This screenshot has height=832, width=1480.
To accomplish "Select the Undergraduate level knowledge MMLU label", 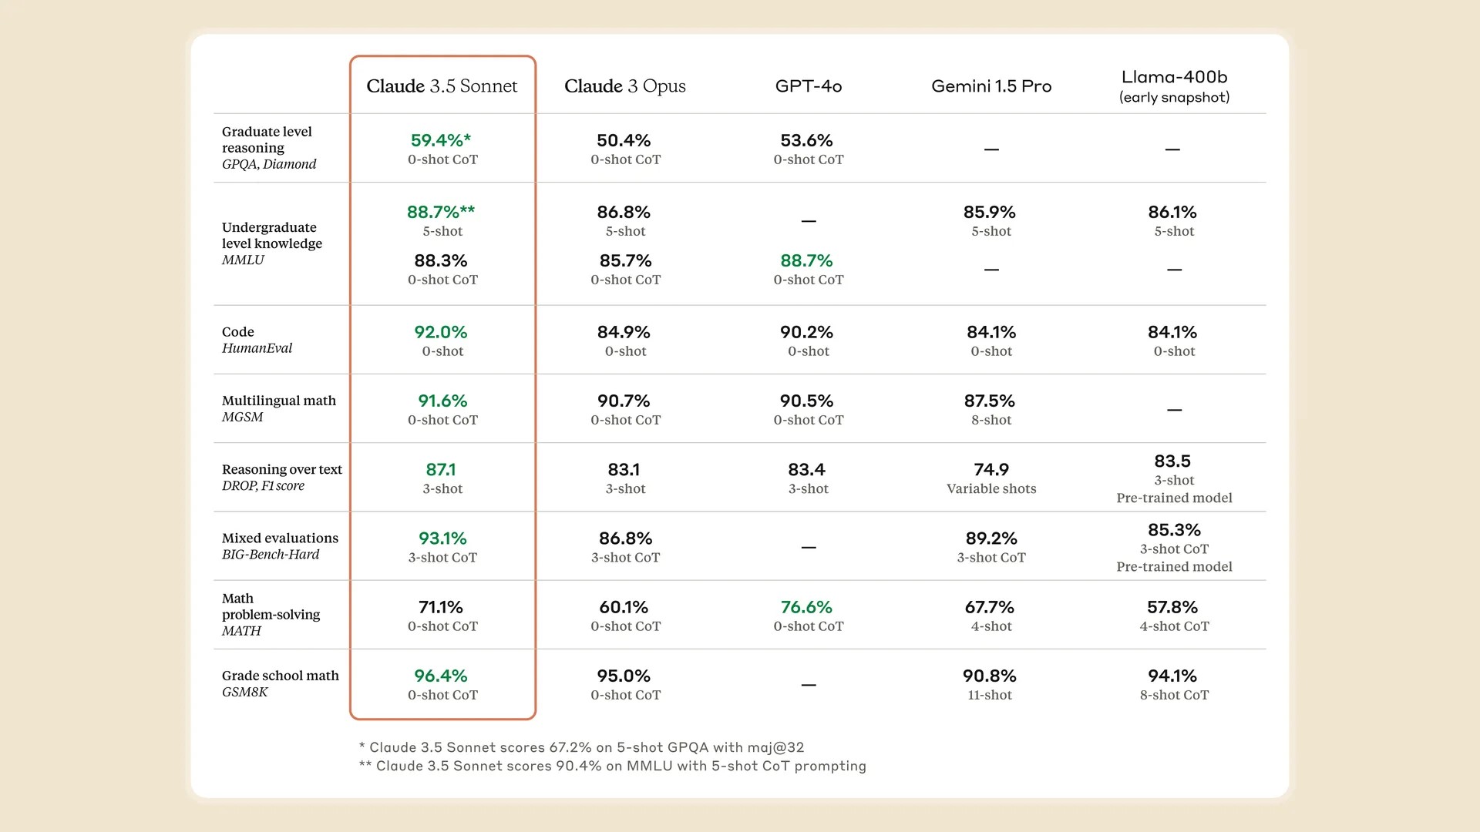I will pyautogui.click(x=271, y=243).
